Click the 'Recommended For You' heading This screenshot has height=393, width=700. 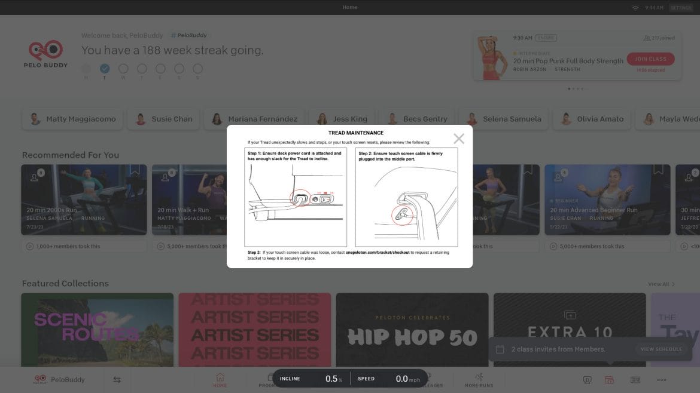pyautogui.click(x=71, y=155)
